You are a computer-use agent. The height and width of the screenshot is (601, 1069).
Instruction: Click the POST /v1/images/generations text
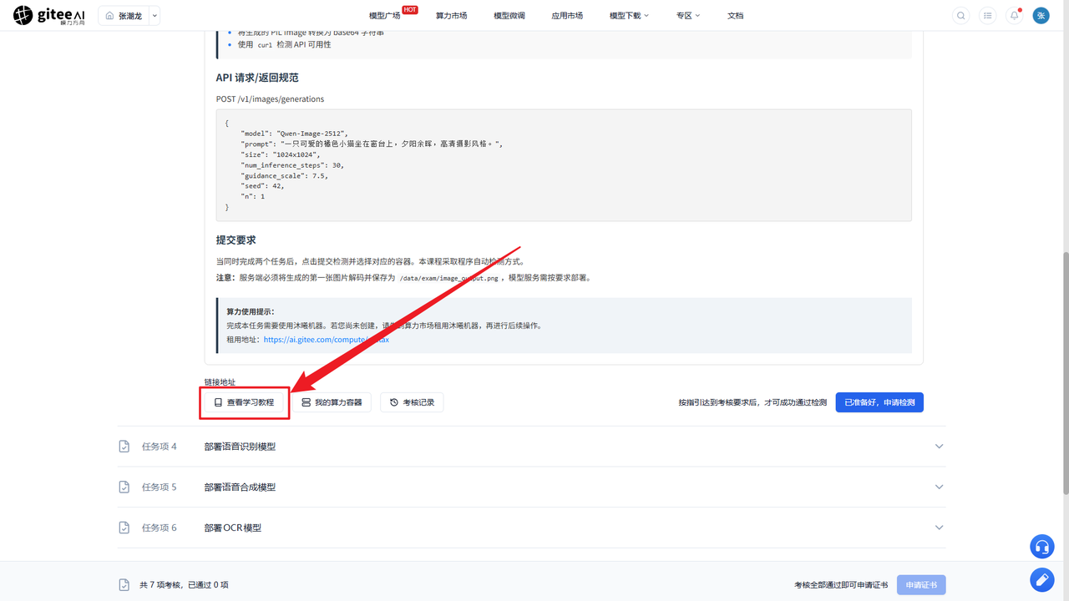[270, 98]
